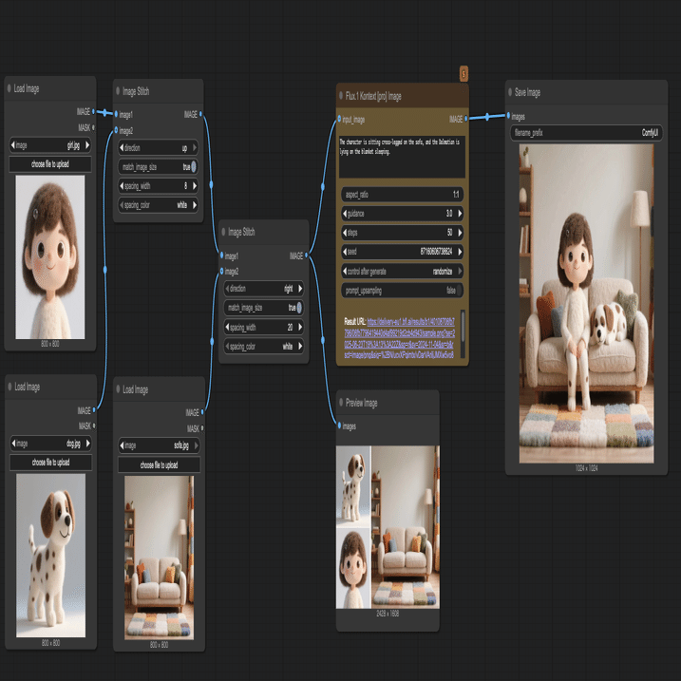Click the image2 input dot on the first Image Stitch node
681x681 pixels.
[116, 130]
